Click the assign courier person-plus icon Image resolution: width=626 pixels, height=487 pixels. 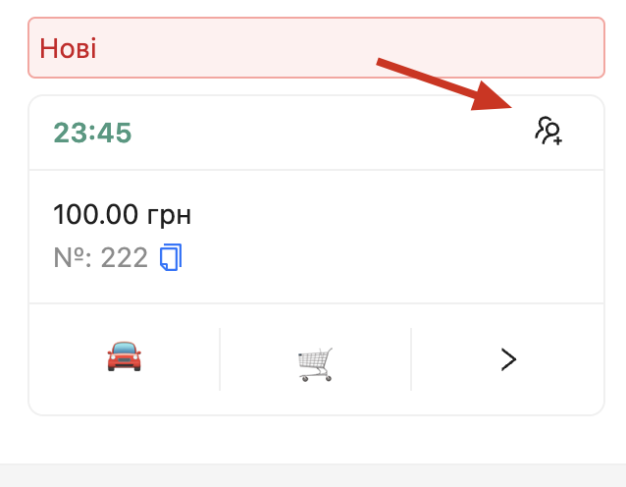[548, 131]
